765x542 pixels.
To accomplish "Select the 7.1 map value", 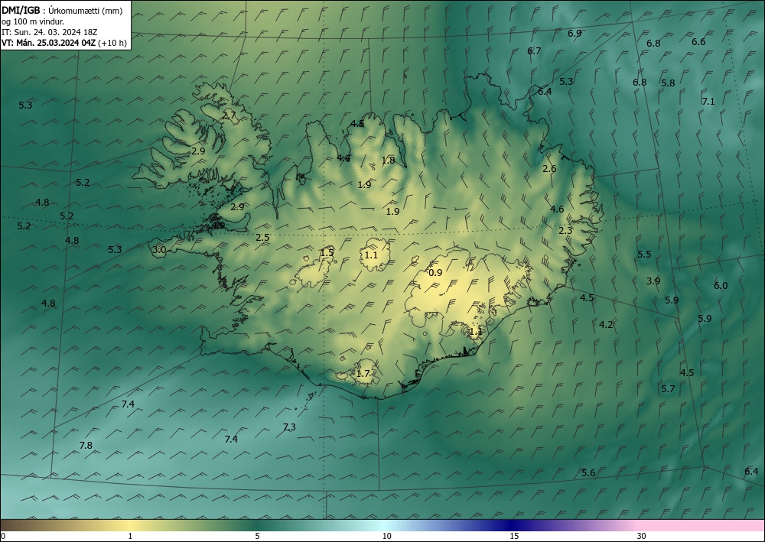I will pos(708,102).
